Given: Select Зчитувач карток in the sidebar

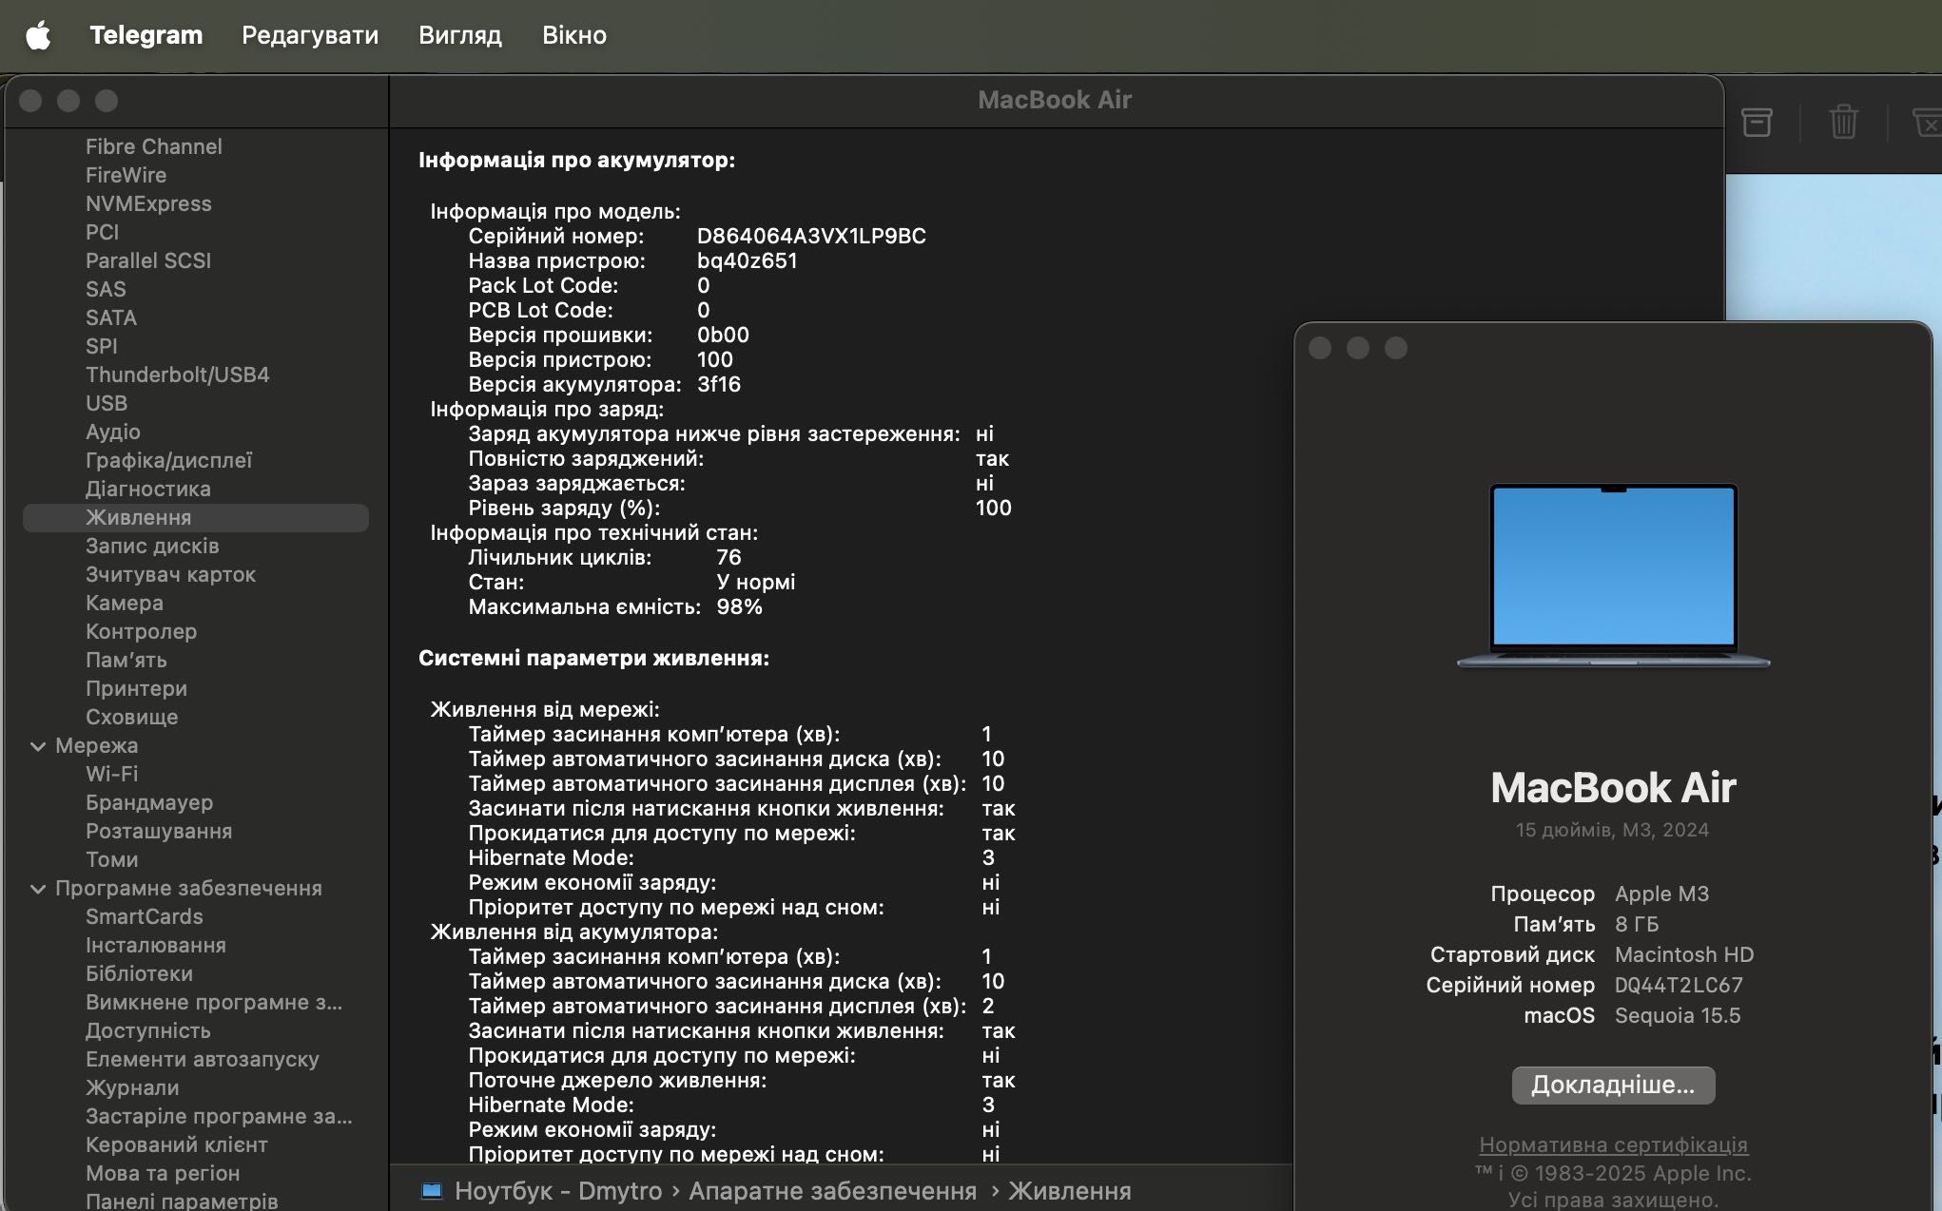Looking at the screenshot, I should (171, 574).
